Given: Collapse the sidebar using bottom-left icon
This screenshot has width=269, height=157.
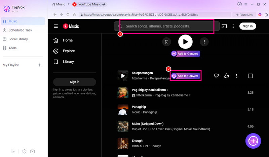Looking at the screenshot, I should tap(13, 151).
